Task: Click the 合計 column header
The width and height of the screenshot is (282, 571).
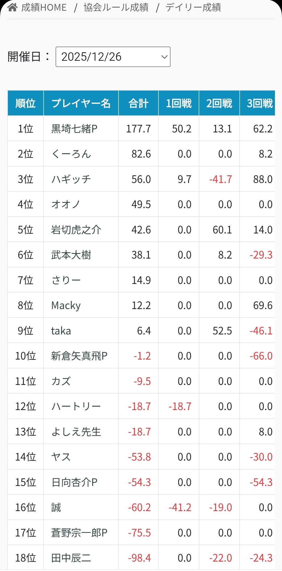Action: 138,103
